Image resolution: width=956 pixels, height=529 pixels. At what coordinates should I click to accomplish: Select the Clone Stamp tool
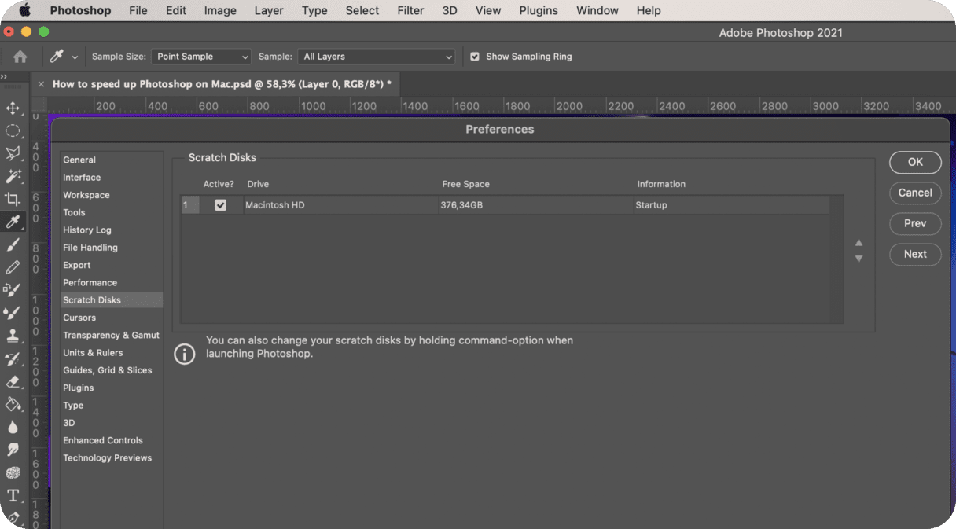click(13, 336)
